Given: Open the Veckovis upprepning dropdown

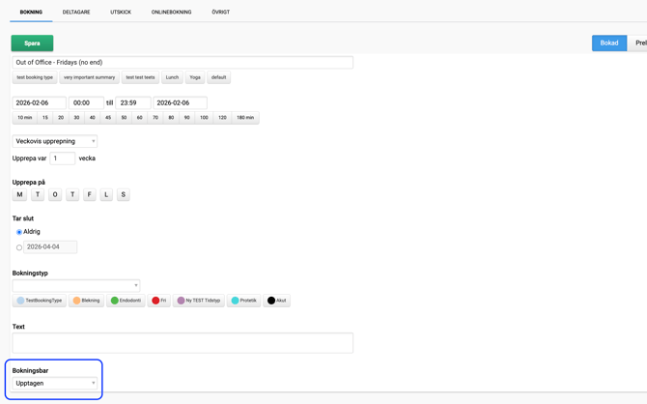Looking at the screenshot, I should [x=55, y=141].
